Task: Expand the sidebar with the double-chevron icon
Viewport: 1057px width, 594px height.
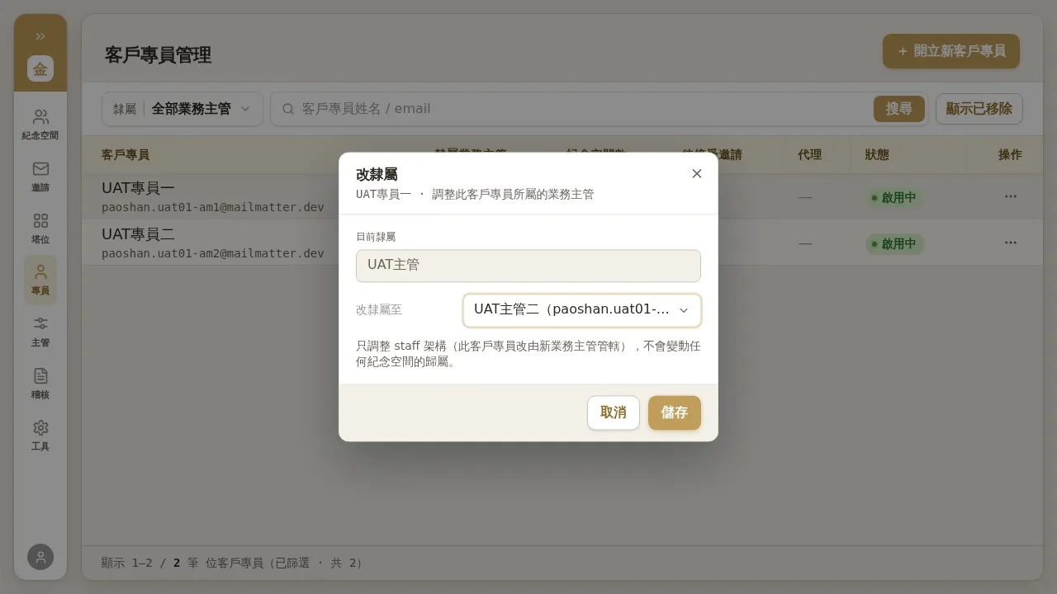Action: [40, 36]
